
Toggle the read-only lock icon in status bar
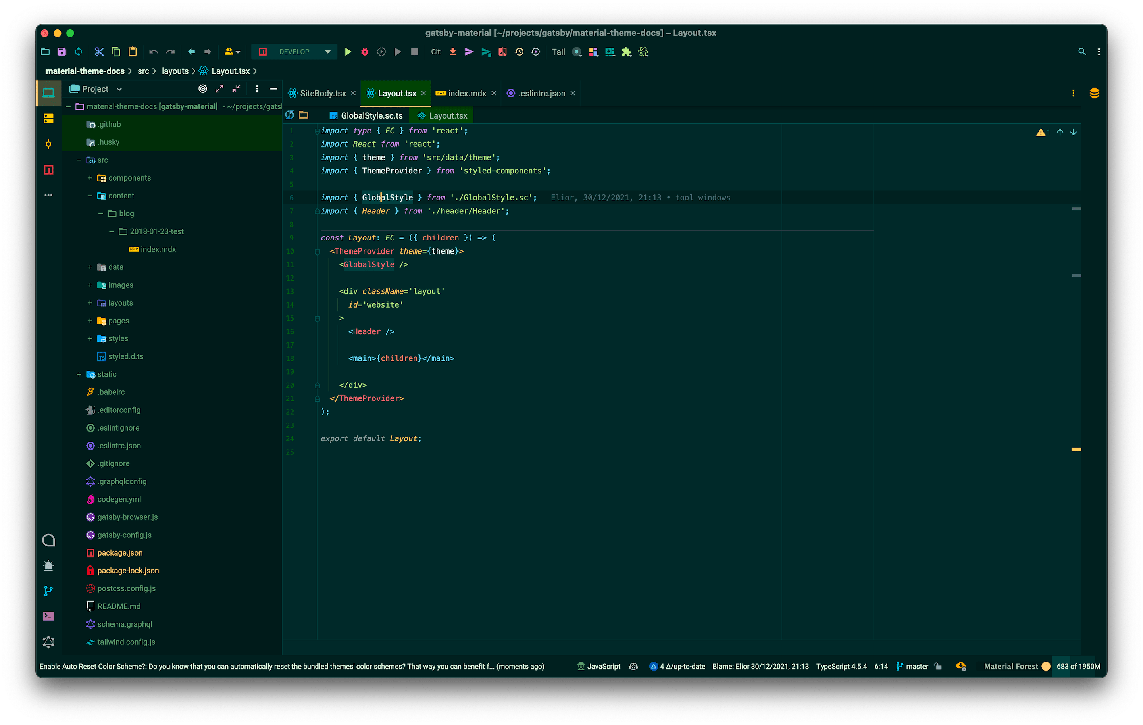pos(938,666)
